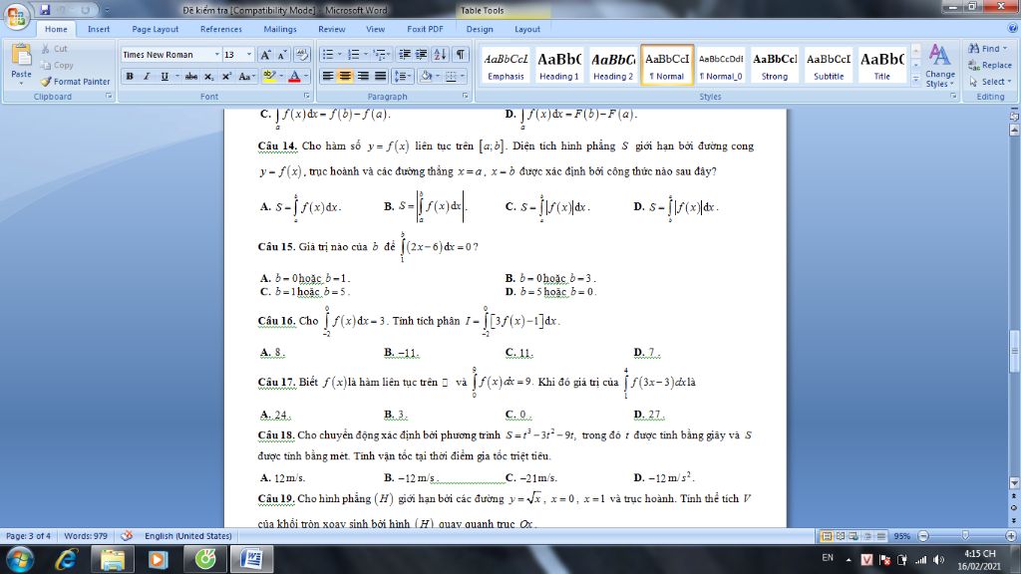Open Select dropdown in Editing
This screenshot has width=1021, height=574.
pos(990,82)
